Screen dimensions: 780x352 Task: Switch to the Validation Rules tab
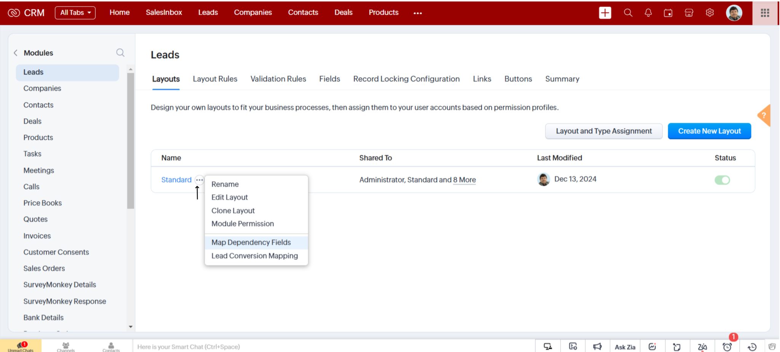(x=278, y=79)
